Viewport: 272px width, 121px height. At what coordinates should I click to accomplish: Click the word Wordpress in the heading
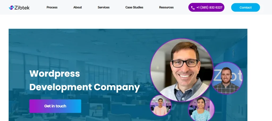[55, 74]
